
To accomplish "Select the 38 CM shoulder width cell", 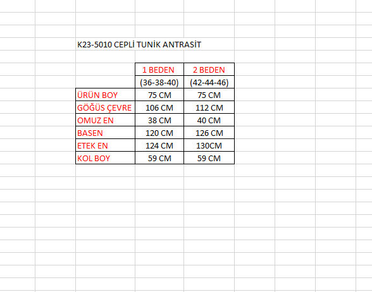I will point(159,120).
